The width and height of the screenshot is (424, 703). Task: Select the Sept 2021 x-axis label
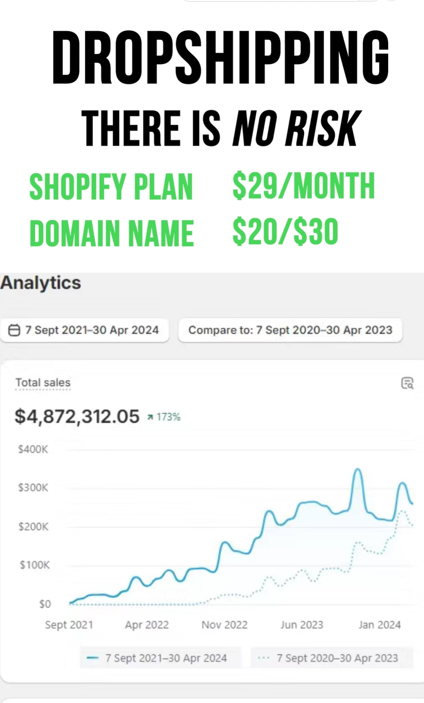pos(69,625)
